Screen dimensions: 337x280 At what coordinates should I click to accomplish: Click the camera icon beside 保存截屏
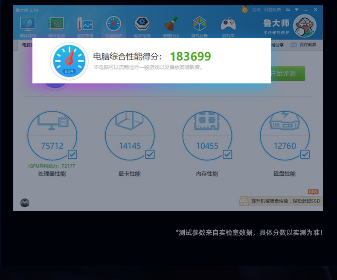[x=293, y=45]
